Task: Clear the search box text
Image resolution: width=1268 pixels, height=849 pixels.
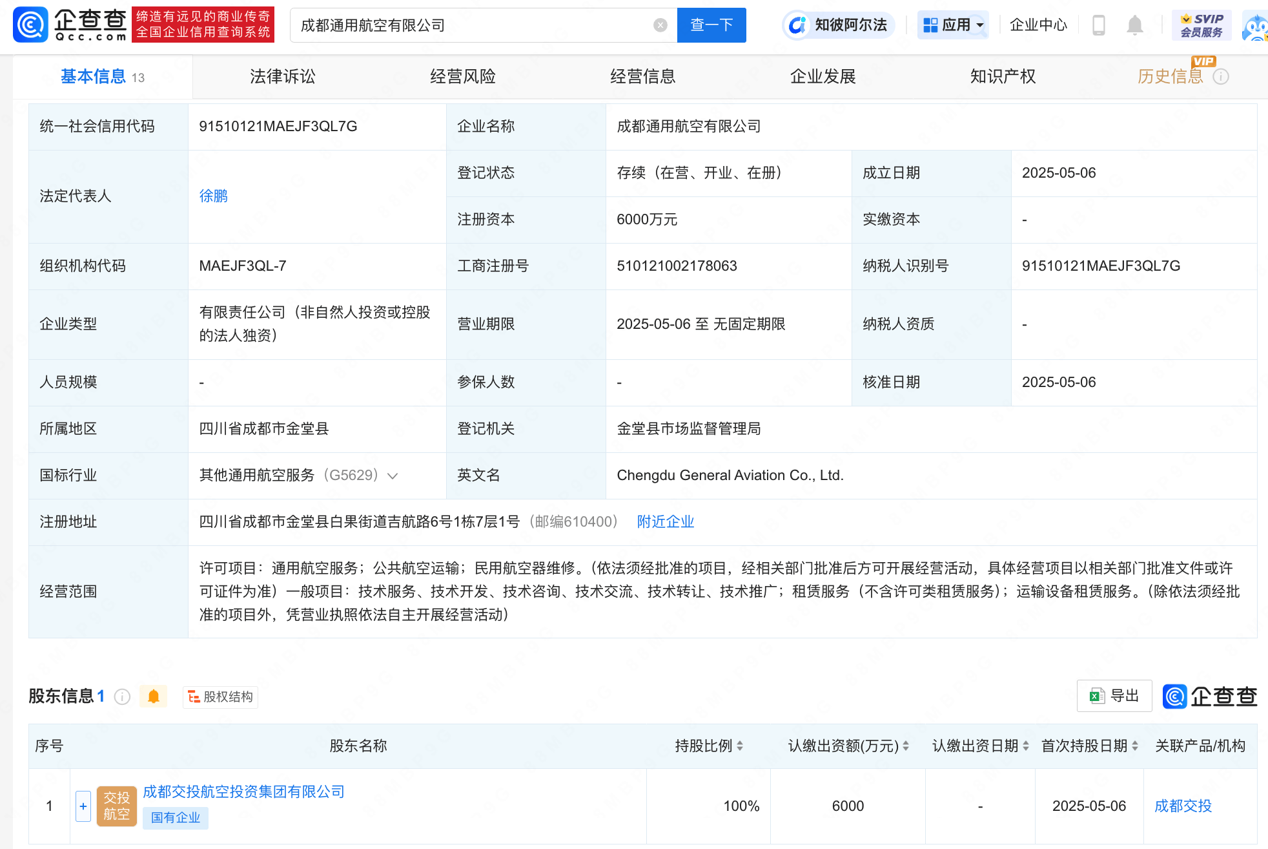Action: pyautogui.click(x=660, y=25)
